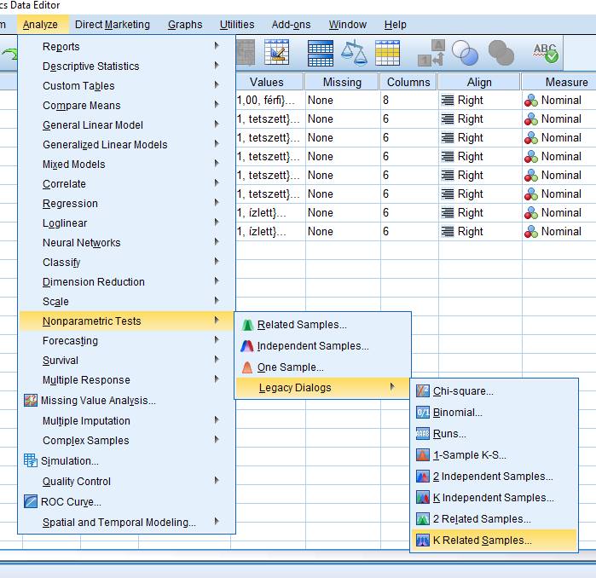Click the Binomial test icon
Screen dimensions: 596x578
(422, 412)
